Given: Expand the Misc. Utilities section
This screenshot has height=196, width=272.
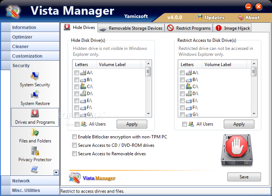Looking at the screenshot, I should [30, 190].
